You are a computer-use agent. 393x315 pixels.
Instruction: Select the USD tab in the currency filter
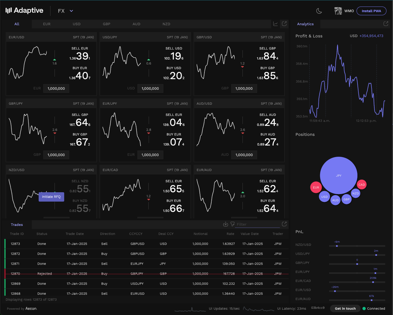pos(76,24)
